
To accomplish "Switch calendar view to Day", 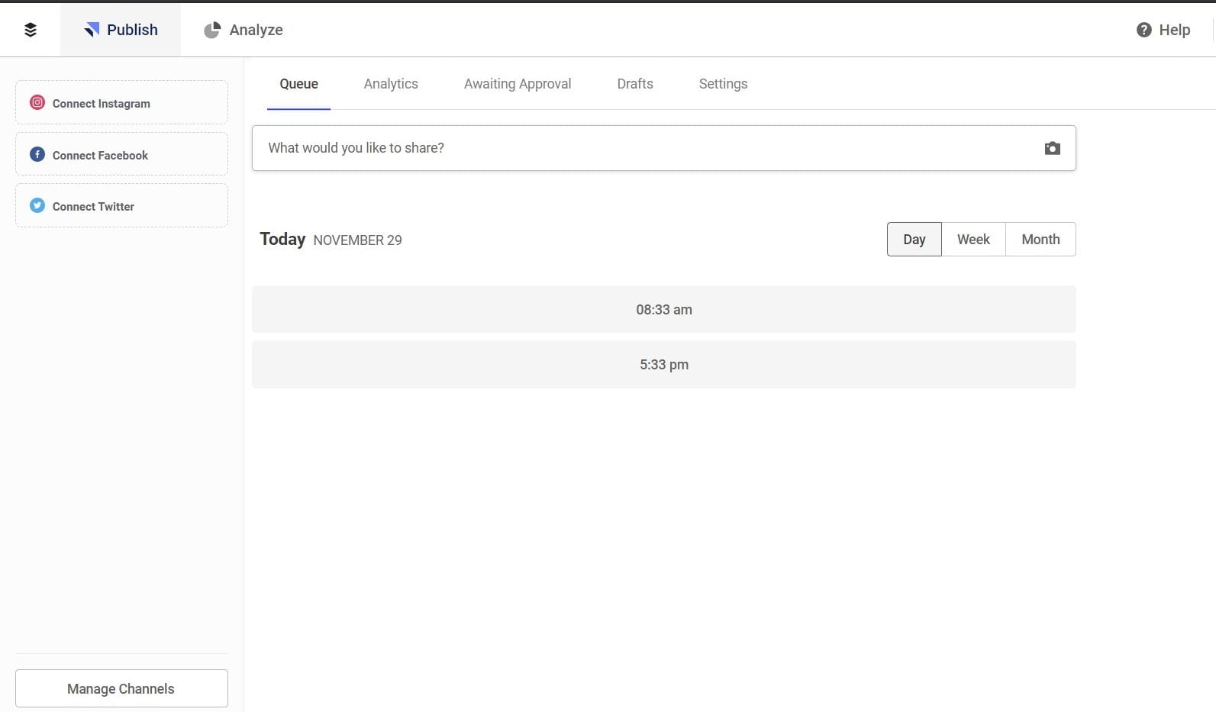I will 914,240.
